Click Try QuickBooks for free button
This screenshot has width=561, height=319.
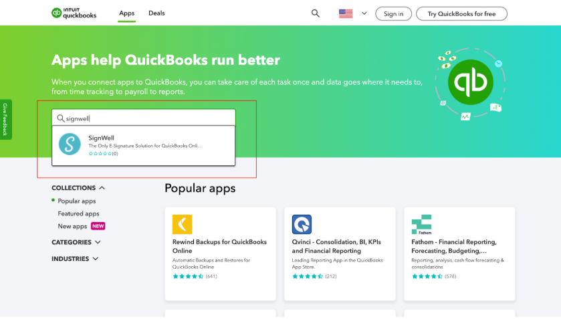pos(461,13)
